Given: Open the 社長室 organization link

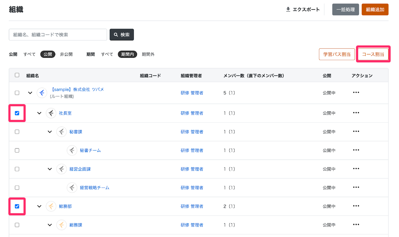Looking at the screenshot, I should point(65,113).
